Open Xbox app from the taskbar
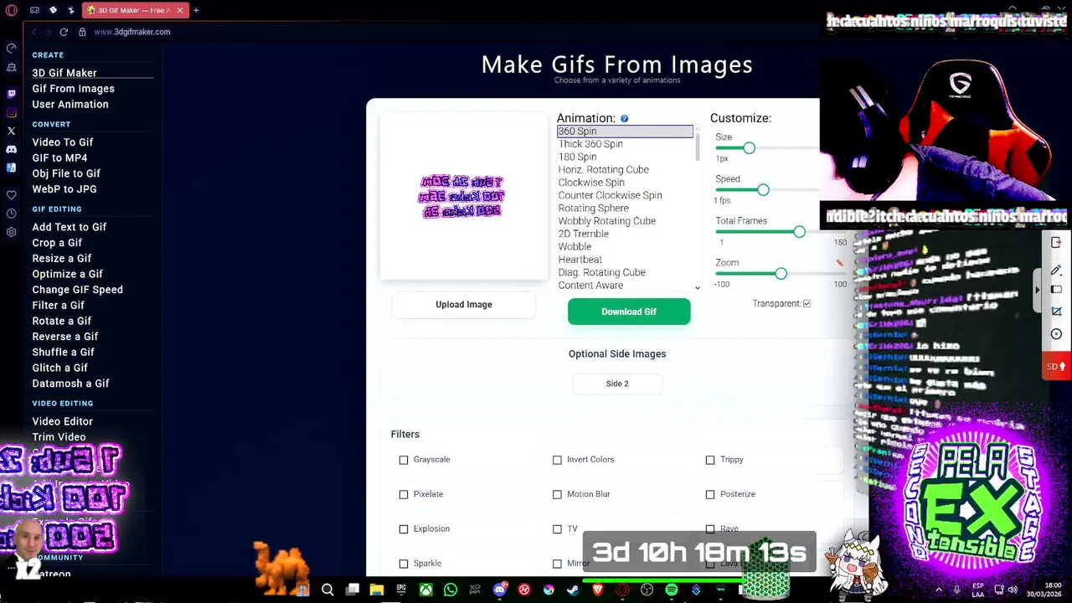The width and height of the screenshot is (1072, 603). 426,590
